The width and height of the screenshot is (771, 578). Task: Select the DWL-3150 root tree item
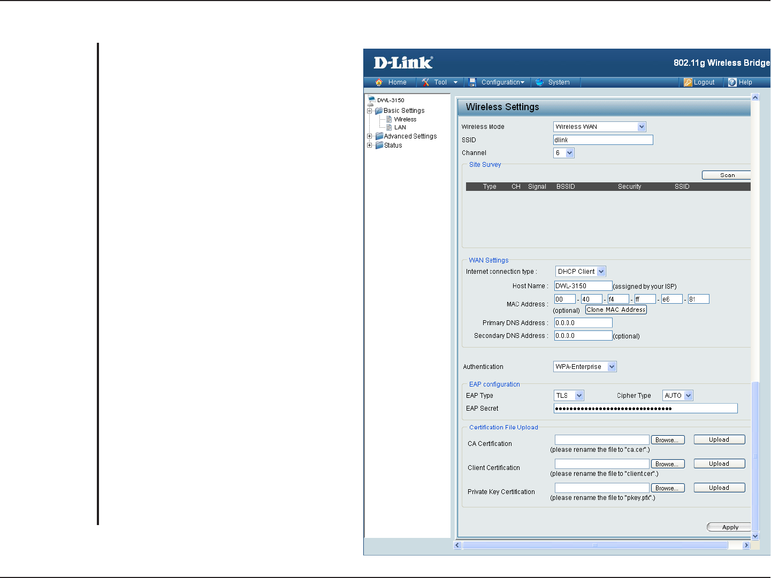(391, 100)
